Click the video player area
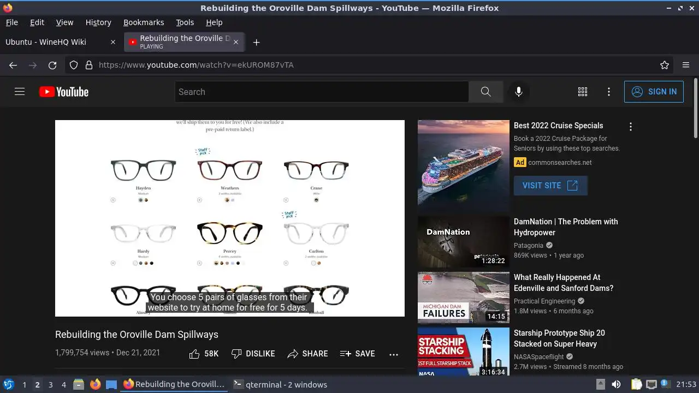 pyautogui.click(x=230, y=218)
